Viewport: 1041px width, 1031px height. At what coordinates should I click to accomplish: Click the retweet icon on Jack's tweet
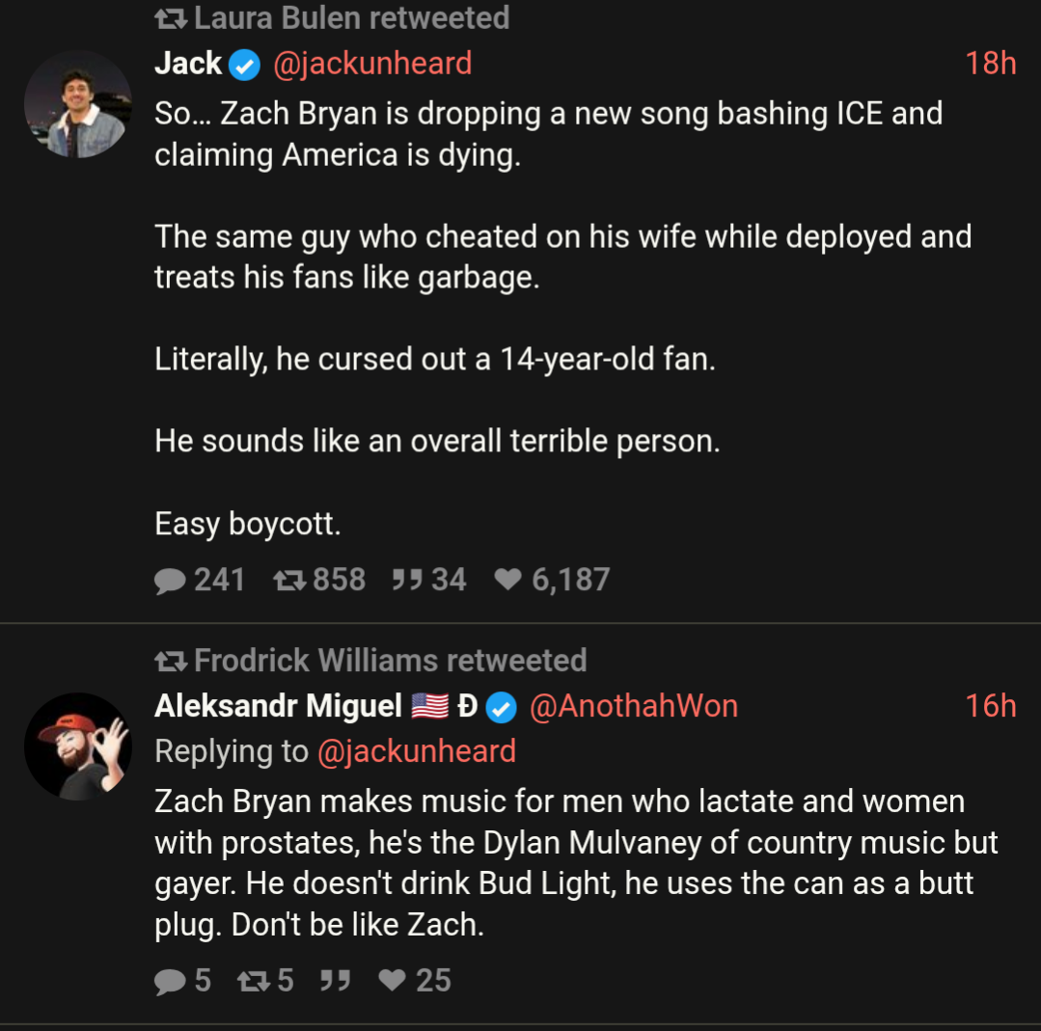point(288,580)
